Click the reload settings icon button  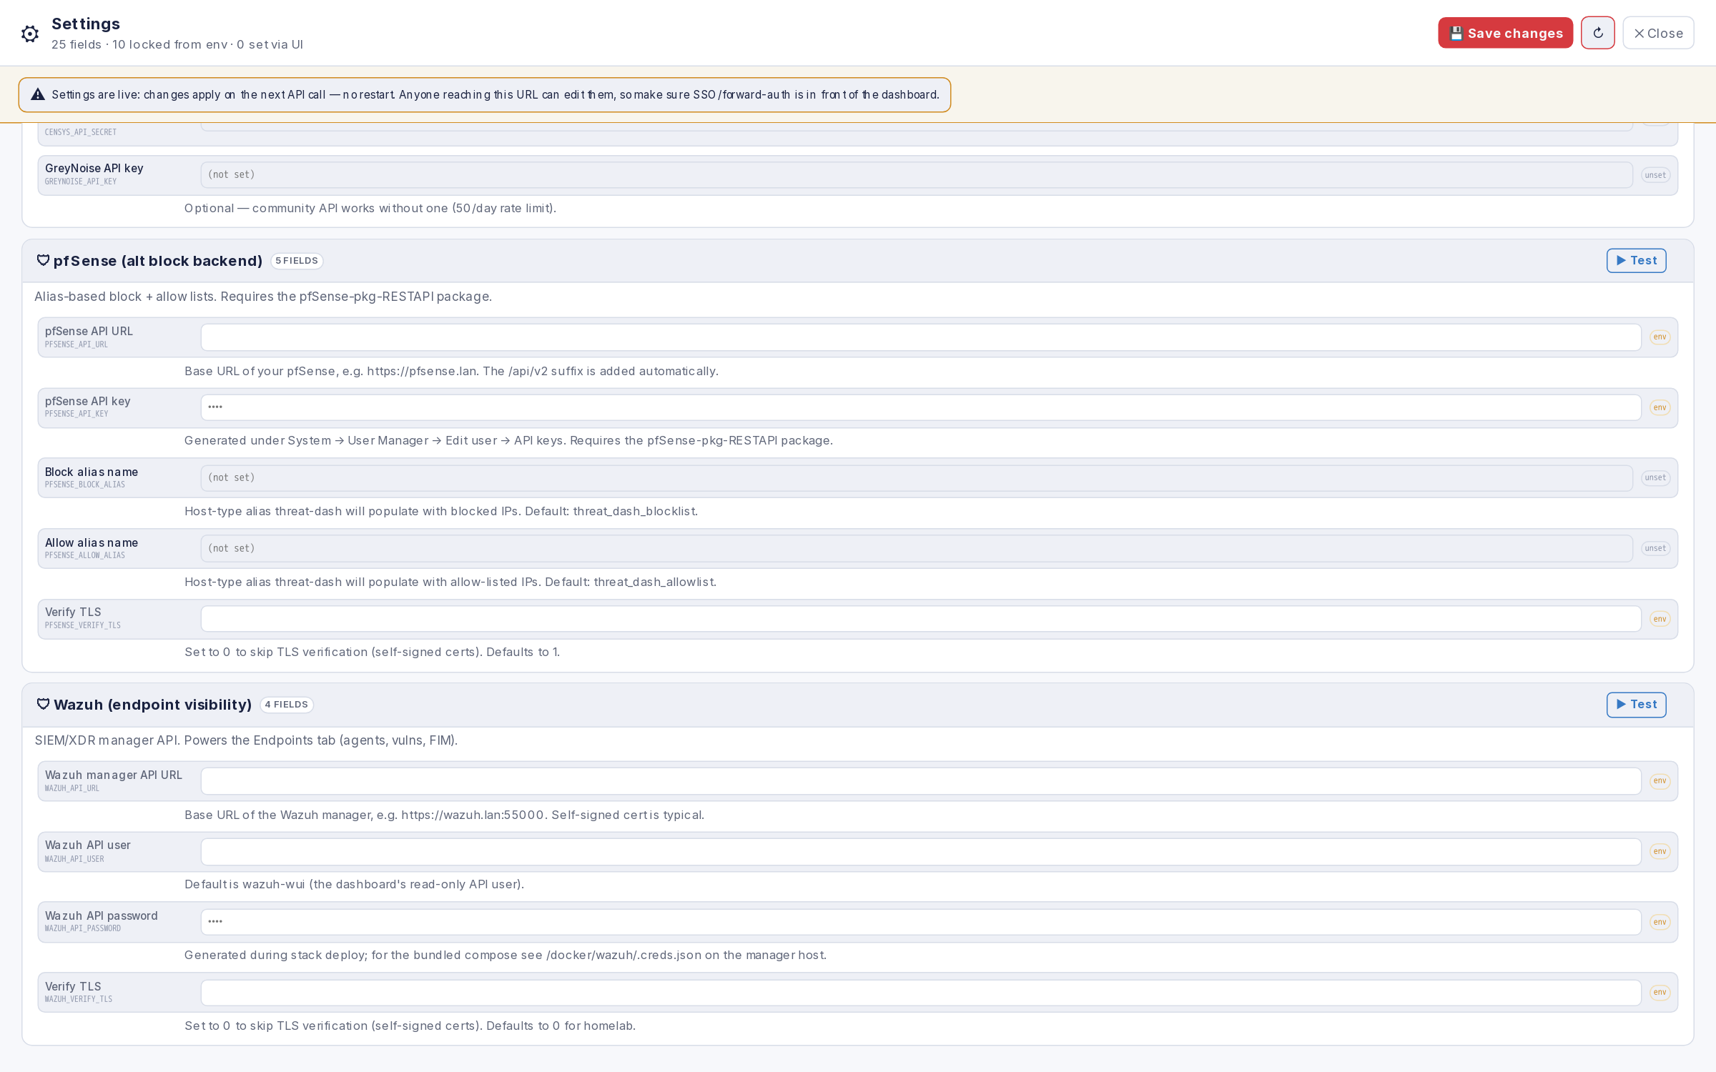[x=1597, y=33]
